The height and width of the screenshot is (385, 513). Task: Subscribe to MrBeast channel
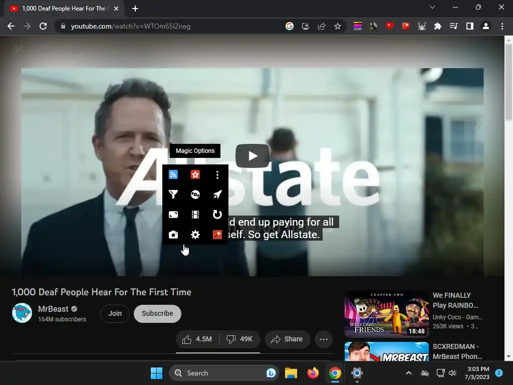coord(157,313)
